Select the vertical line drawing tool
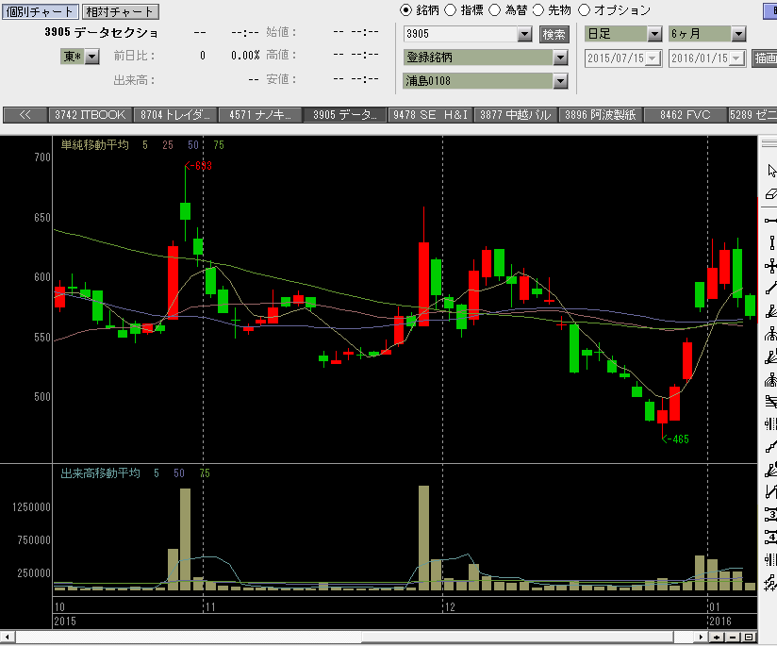 pos(771,242)
